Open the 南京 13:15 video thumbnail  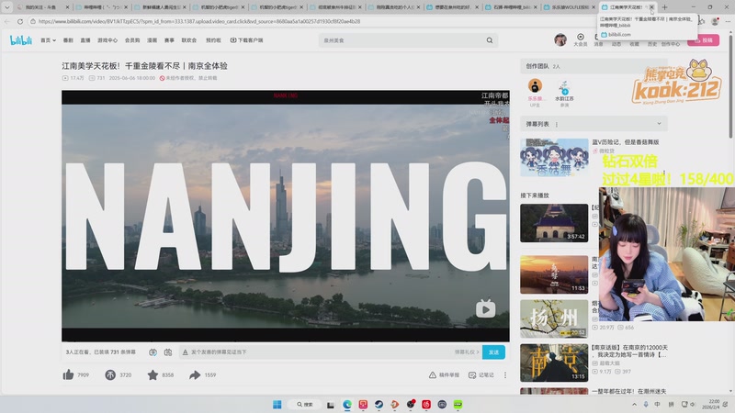(554, 363)
